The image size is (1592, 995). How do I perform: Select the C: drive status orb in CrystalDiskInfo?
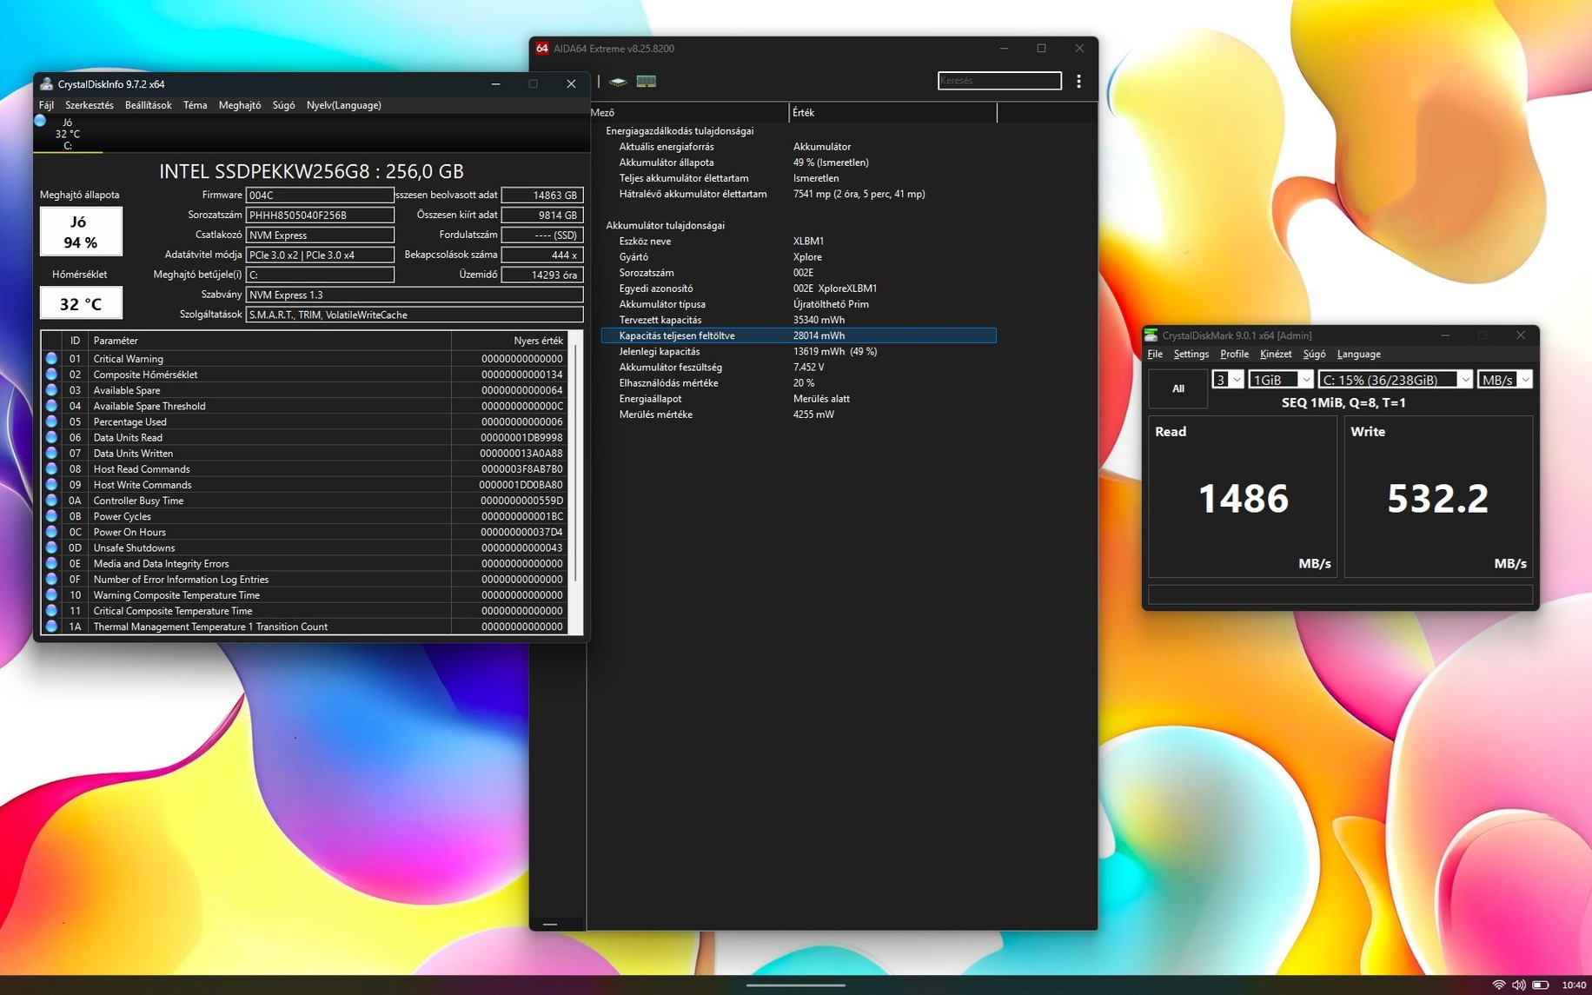[x=40, y=122]
